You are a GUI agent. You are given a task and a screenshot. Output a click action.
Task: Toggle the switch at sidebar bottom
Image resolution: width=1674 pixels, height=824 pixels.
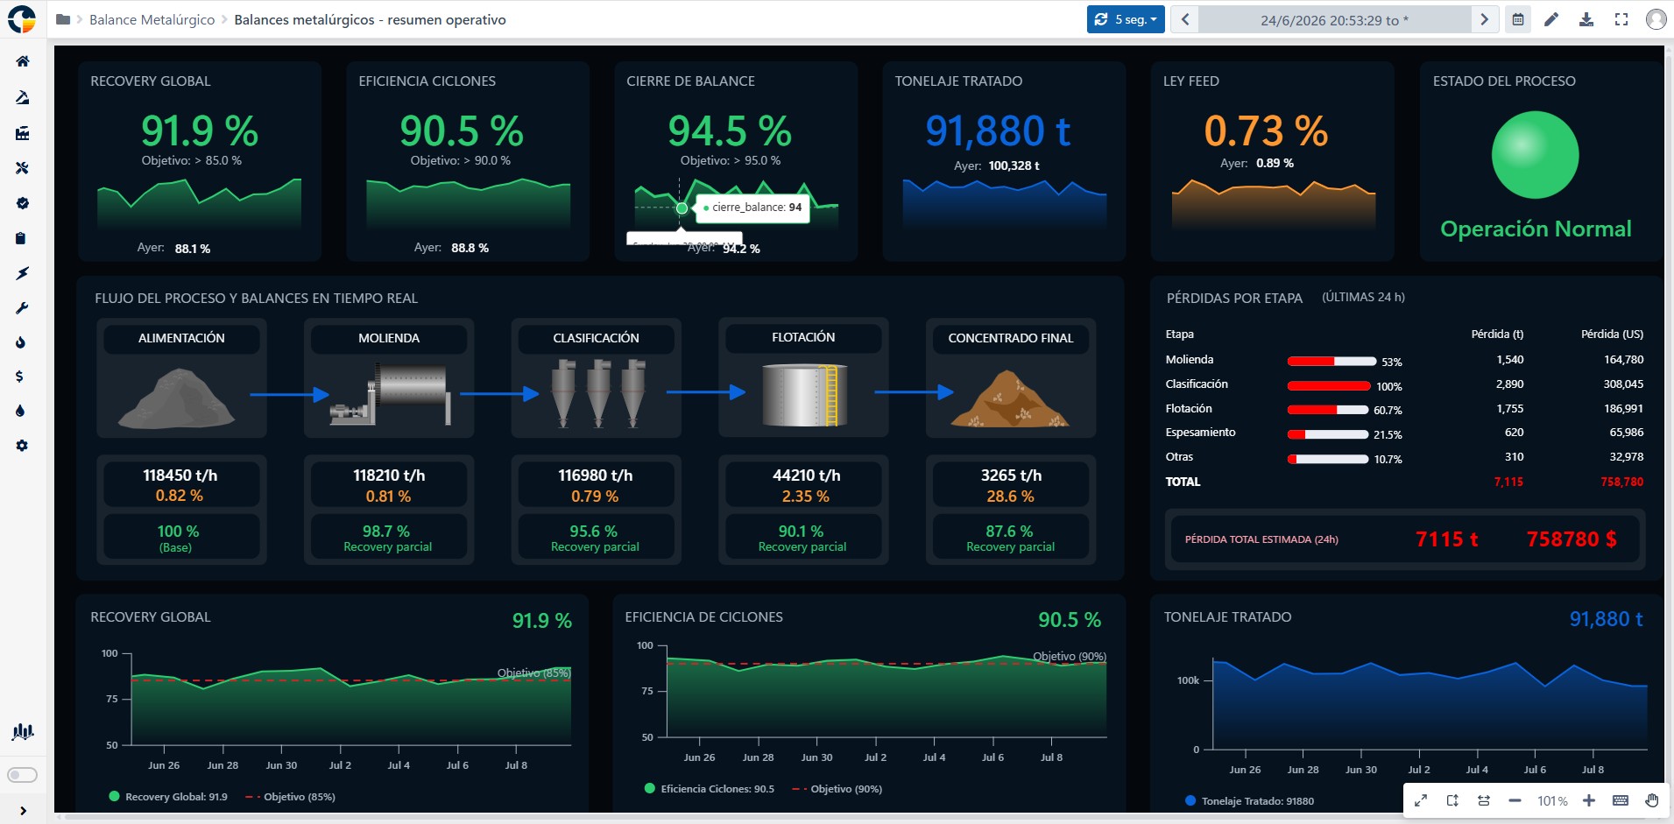[x=22, y=775]
